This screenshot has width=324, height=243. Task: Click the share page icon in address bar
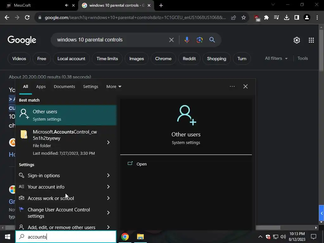[234, 18]
